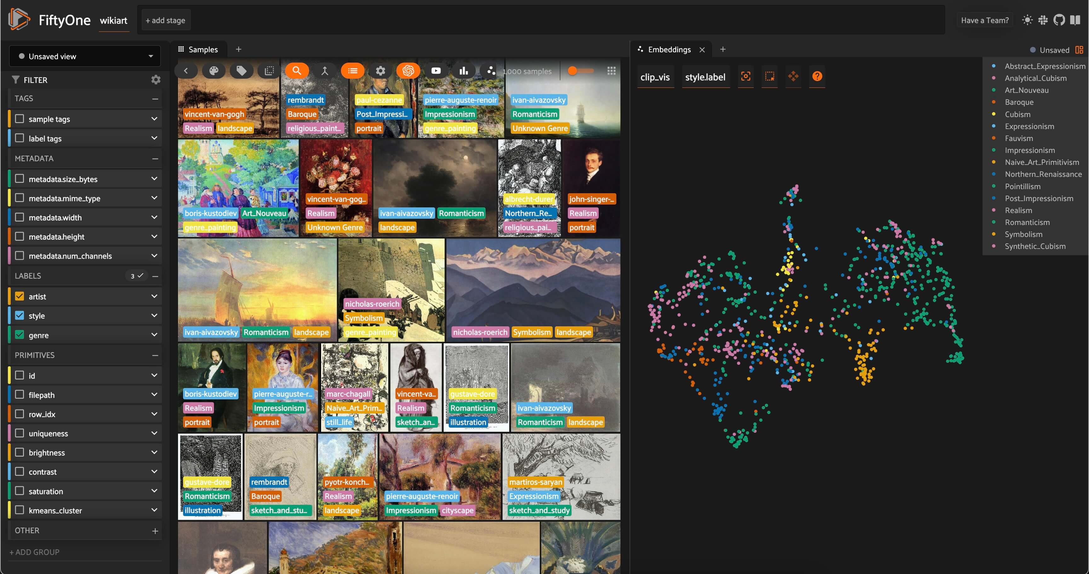Enable the uniqueness checkbox
The height and width of the screenshot is (574, 1089).
20,433
